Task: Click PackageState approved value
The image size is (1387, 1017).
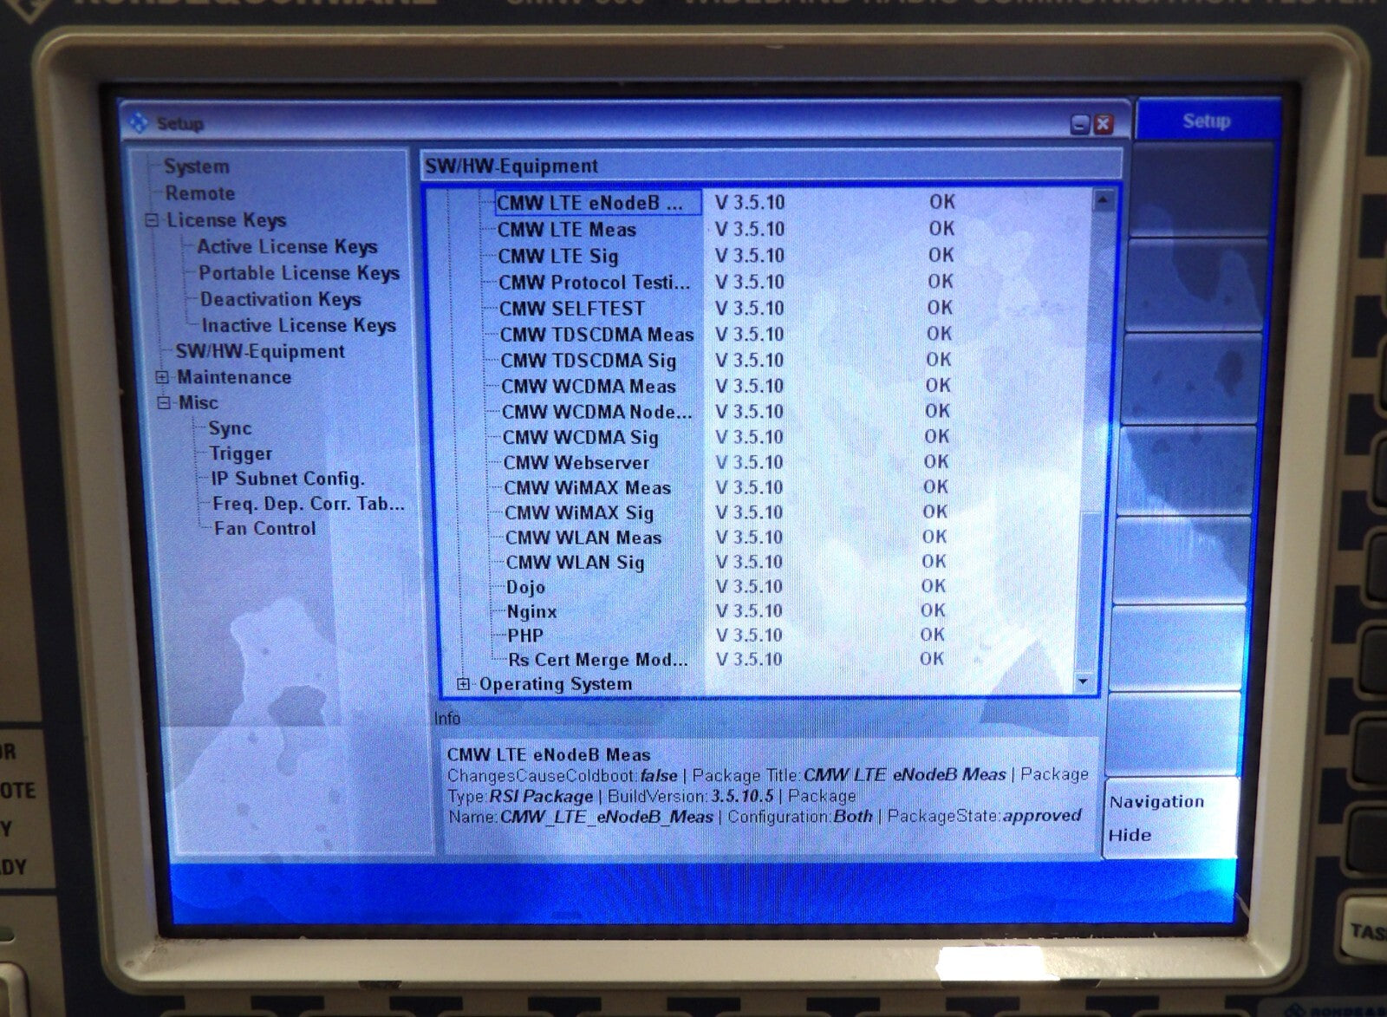Action: pos(1043,816)
